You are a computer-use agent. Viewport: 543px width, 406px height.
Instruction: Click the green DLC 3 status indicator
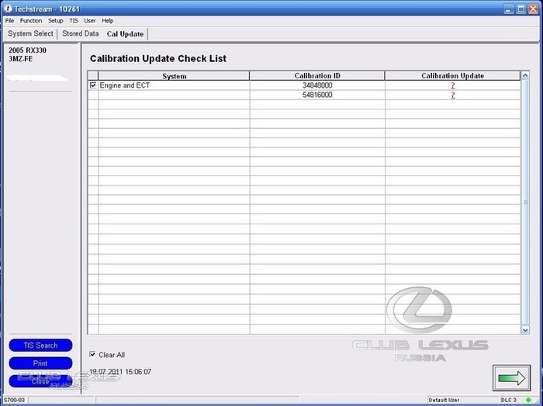click(x=527, y=400)
